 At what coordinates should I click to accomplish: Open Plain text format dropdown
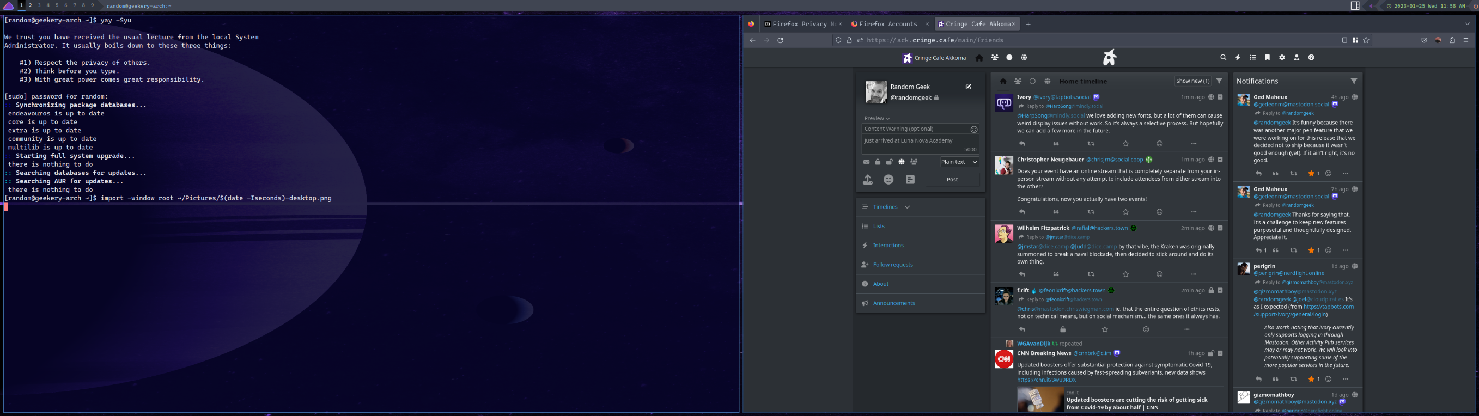[x=959, y=162]
